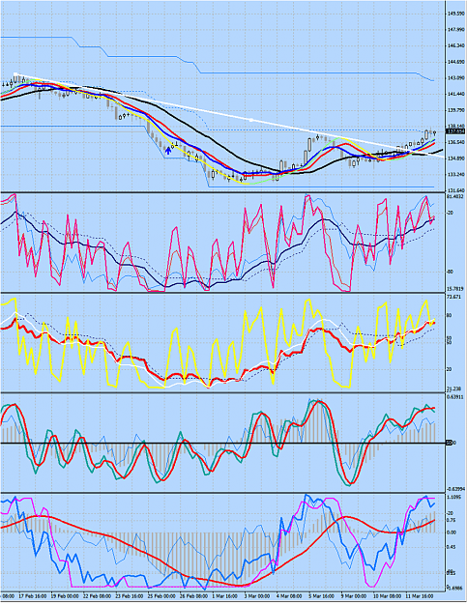Click the 136.540 price axis label
This screenshot has width=467, height=604.
[456, 142]
